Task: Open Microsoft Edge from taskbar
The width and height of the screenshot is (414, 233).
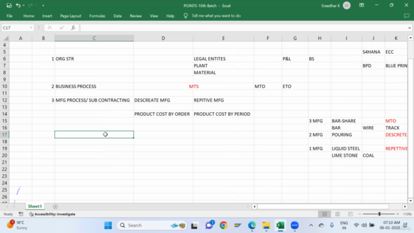Action: click(252, 225)
